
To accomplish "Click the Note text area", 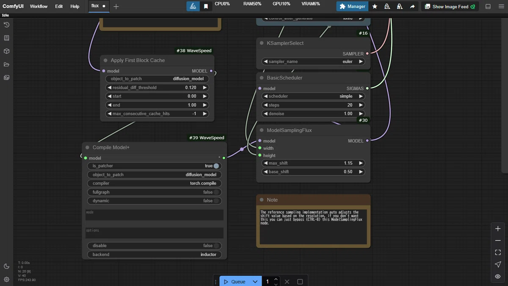I will click(x=313, y=226).
